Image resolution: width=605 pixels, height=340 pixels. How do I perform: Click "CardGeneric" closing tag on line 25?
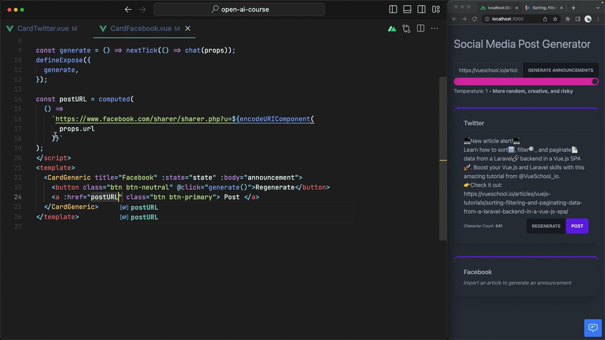coord(71,207)
